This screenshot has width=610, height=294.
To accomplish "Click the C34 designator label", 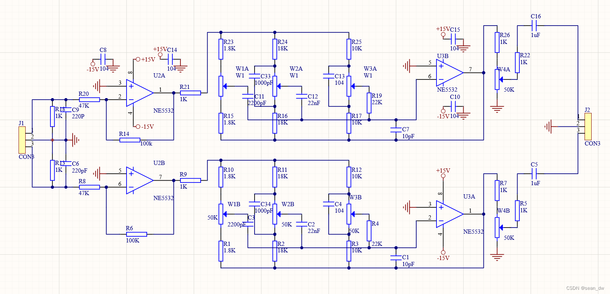I will tap(266, 204).
